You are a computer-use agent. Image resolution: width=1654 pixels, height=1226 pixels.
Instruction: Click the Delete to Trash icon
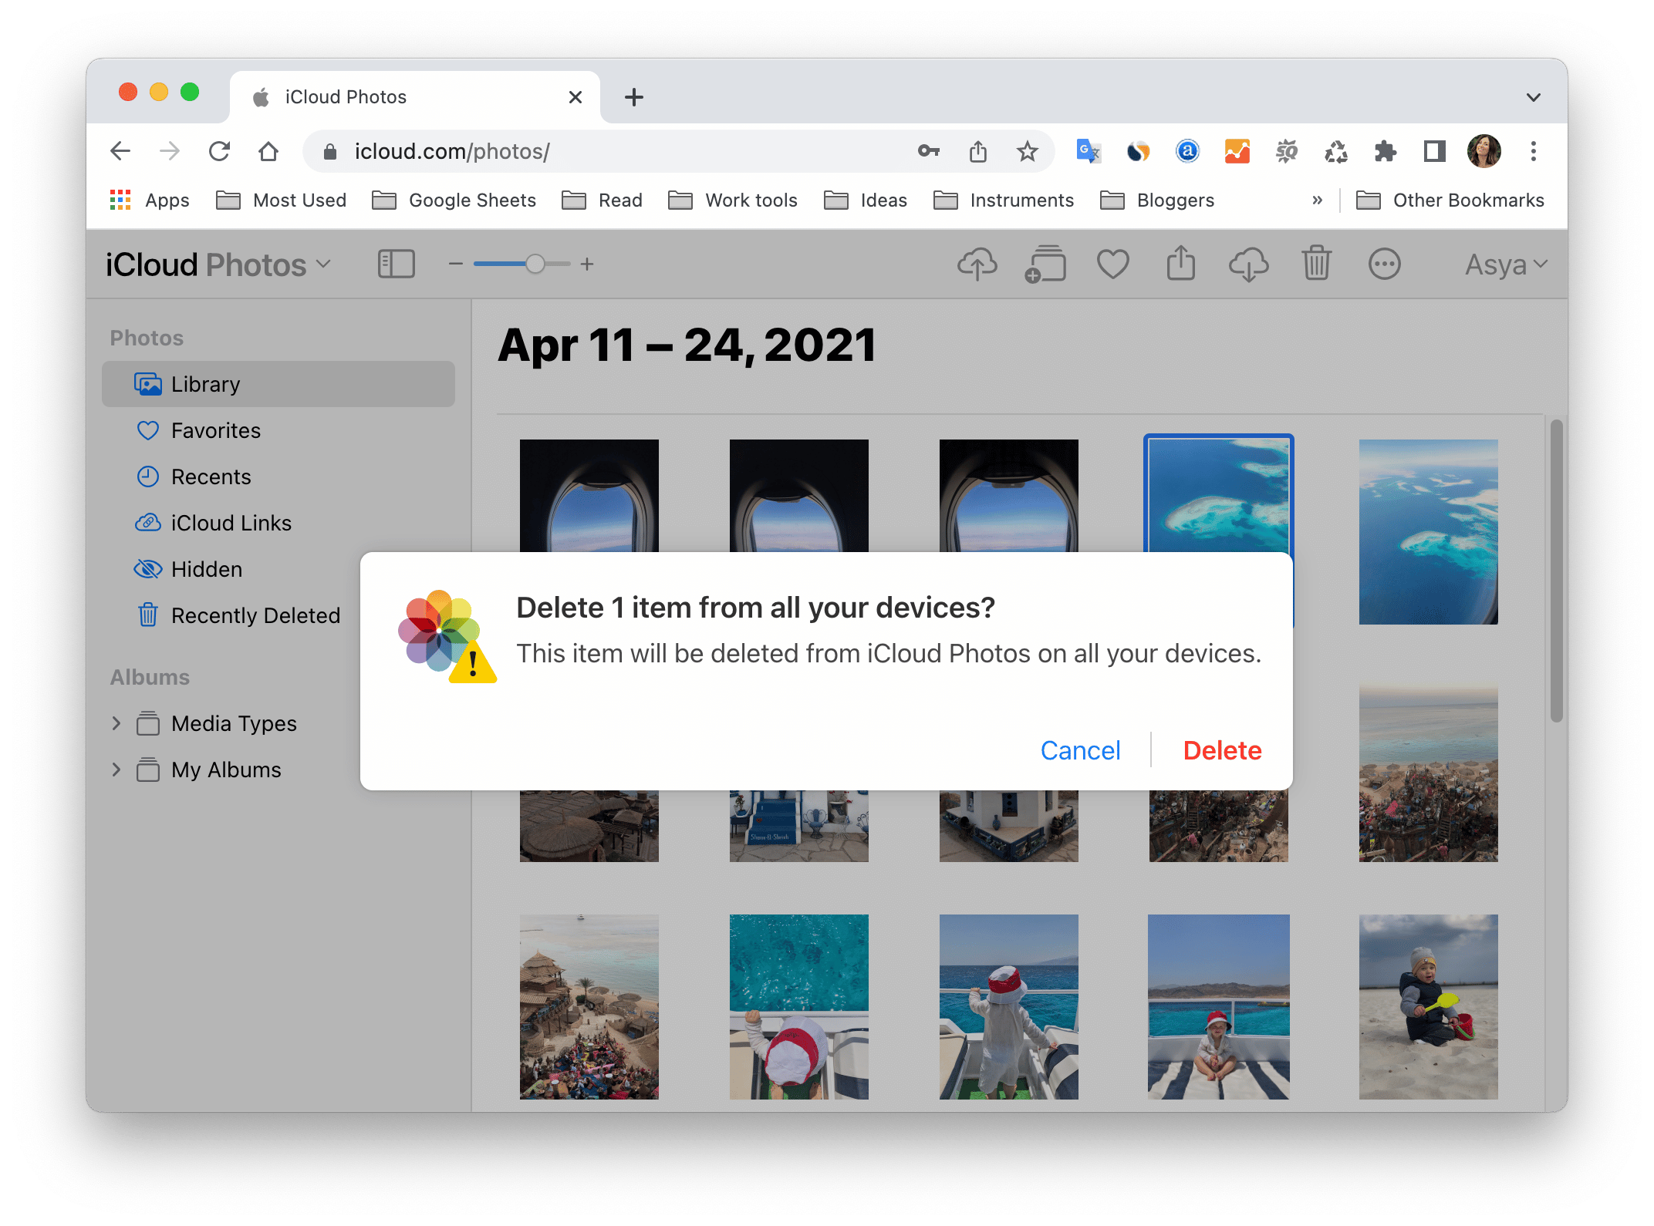[1317, 265]
